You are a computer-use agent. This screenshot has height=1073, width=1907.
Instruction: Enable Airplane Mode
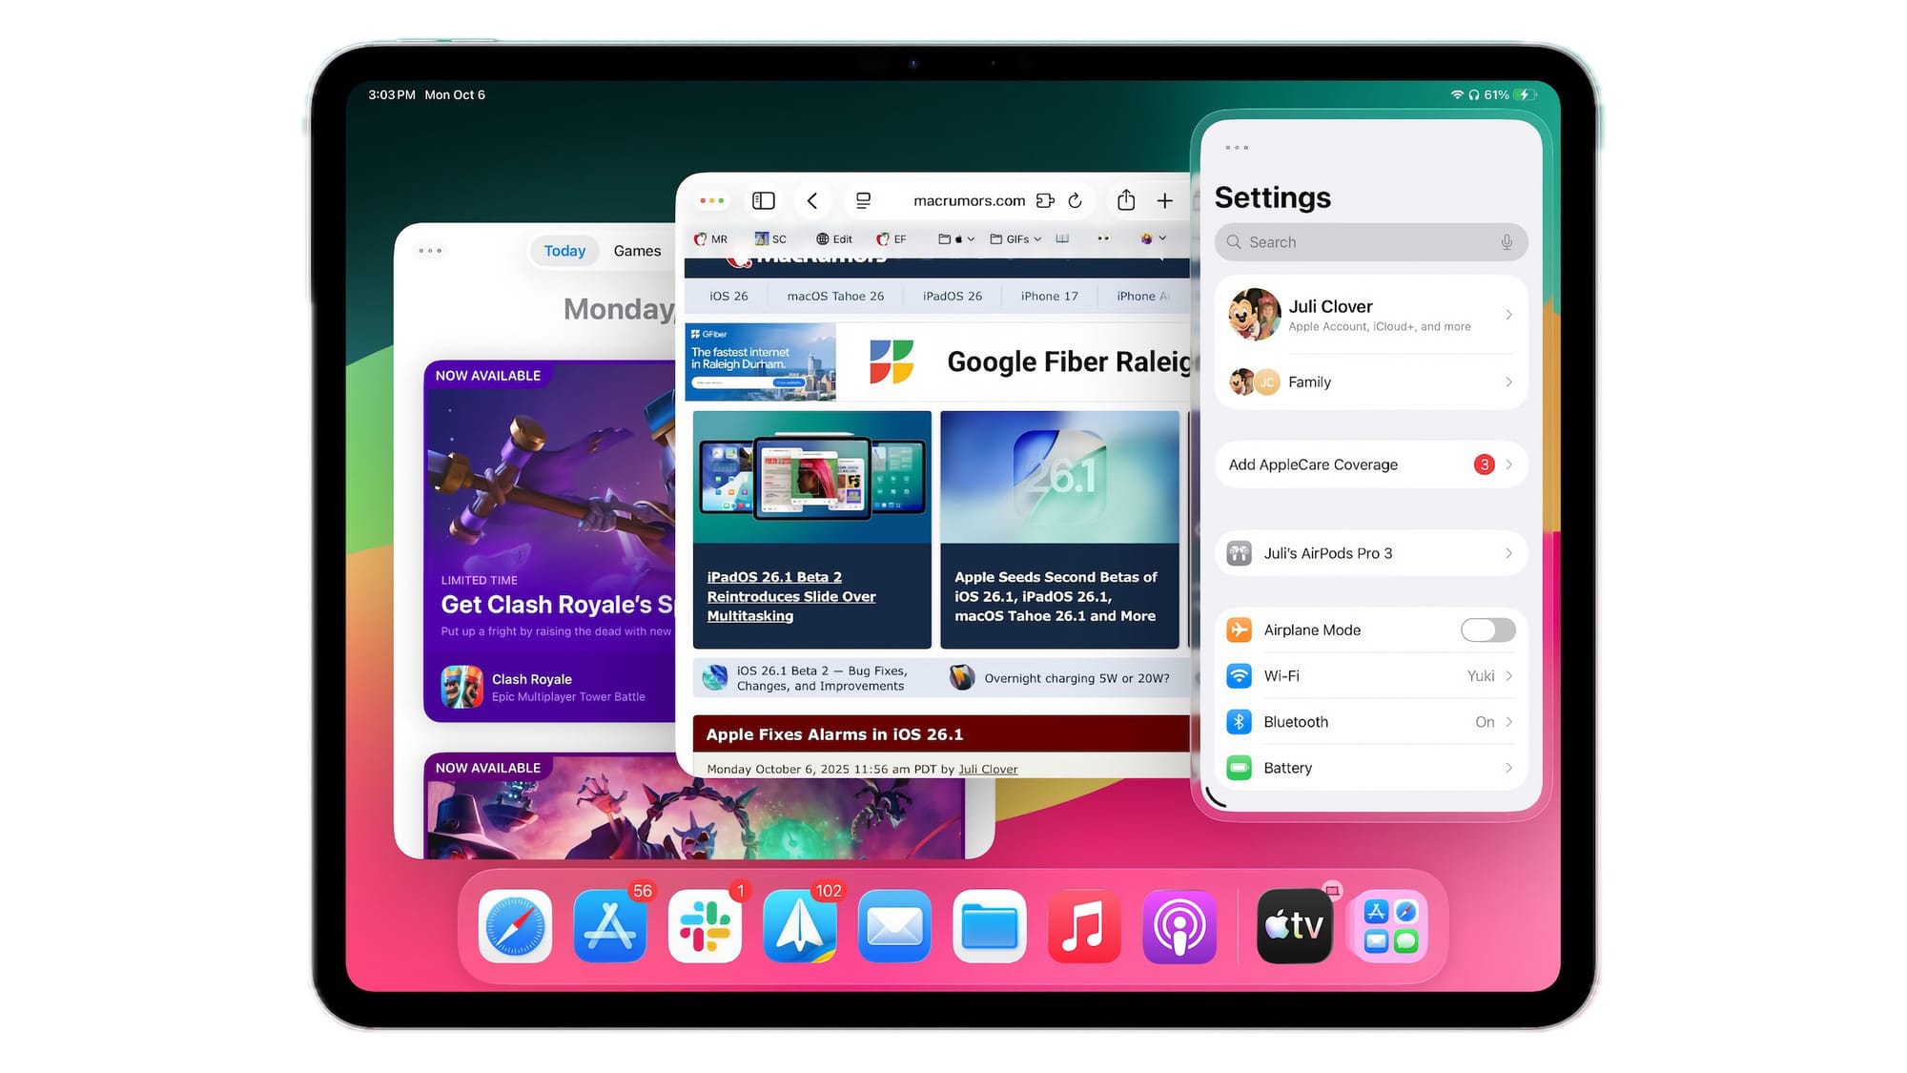(x=1487, y=629)
